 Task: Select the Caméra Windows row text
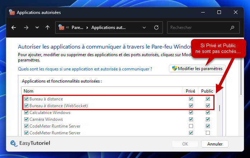[x=46, y=119]
